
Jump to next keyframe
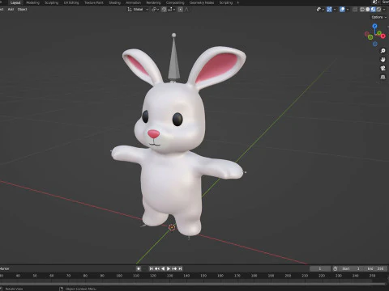[x=174, y=268]
